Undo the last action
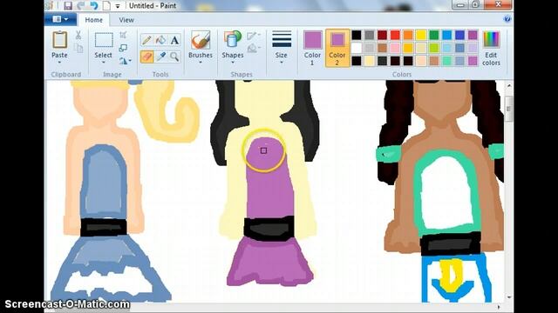This screenshot has width=558, height=313. pos(93,6)
